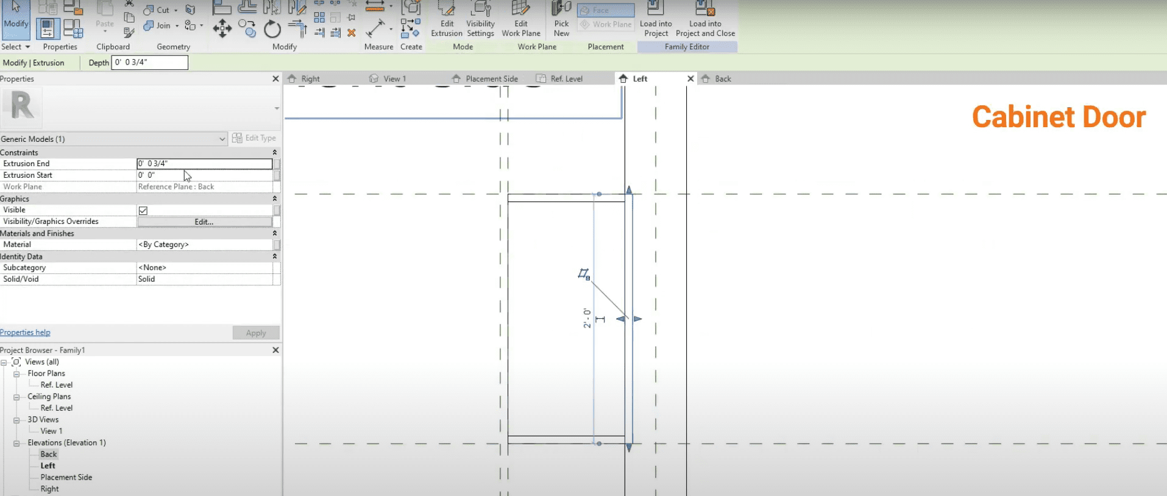This screenshot has height=496, width=1167.
Task: Collapse the Elevations (Elevation 1) node
Action: point(16,443)
